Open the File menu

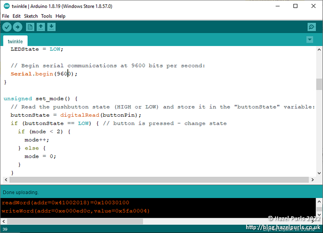(5, 16)
